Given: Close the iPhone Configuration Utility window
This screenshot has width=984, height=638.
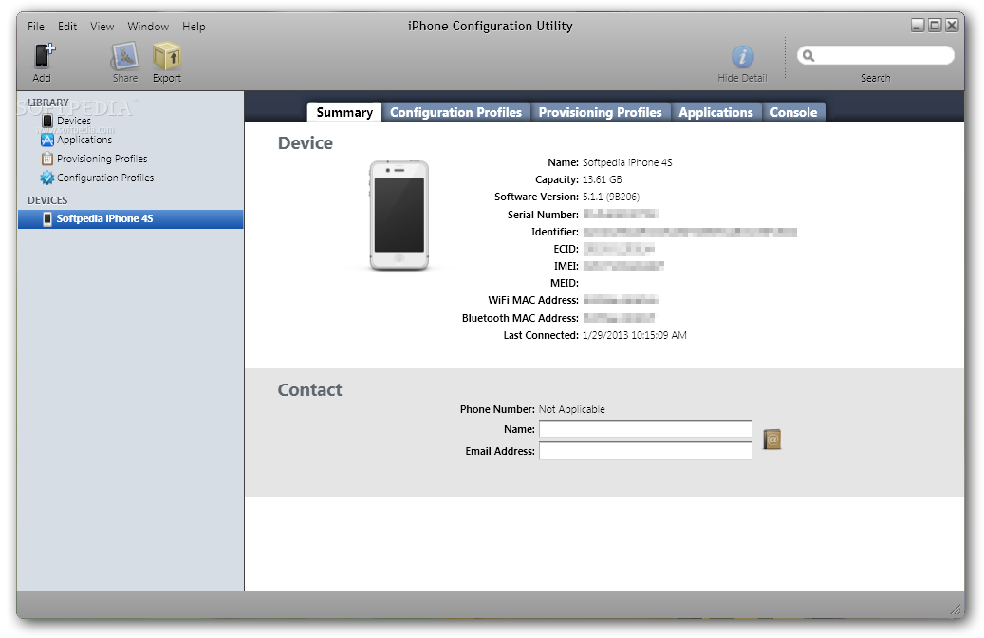Looking at the screenshot, I should [952, 25].
